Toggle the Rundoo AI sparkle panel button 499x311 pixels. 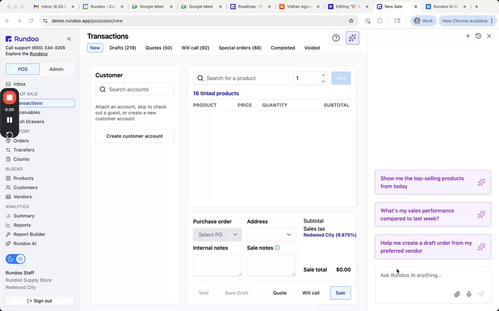(x=352, y=38)
